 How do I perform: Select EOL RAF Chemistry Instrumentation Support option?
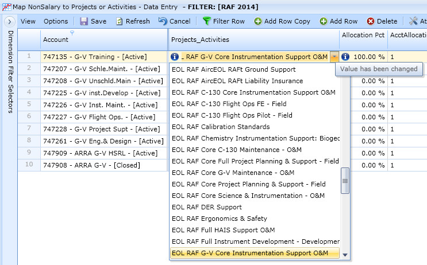[255, 138]
